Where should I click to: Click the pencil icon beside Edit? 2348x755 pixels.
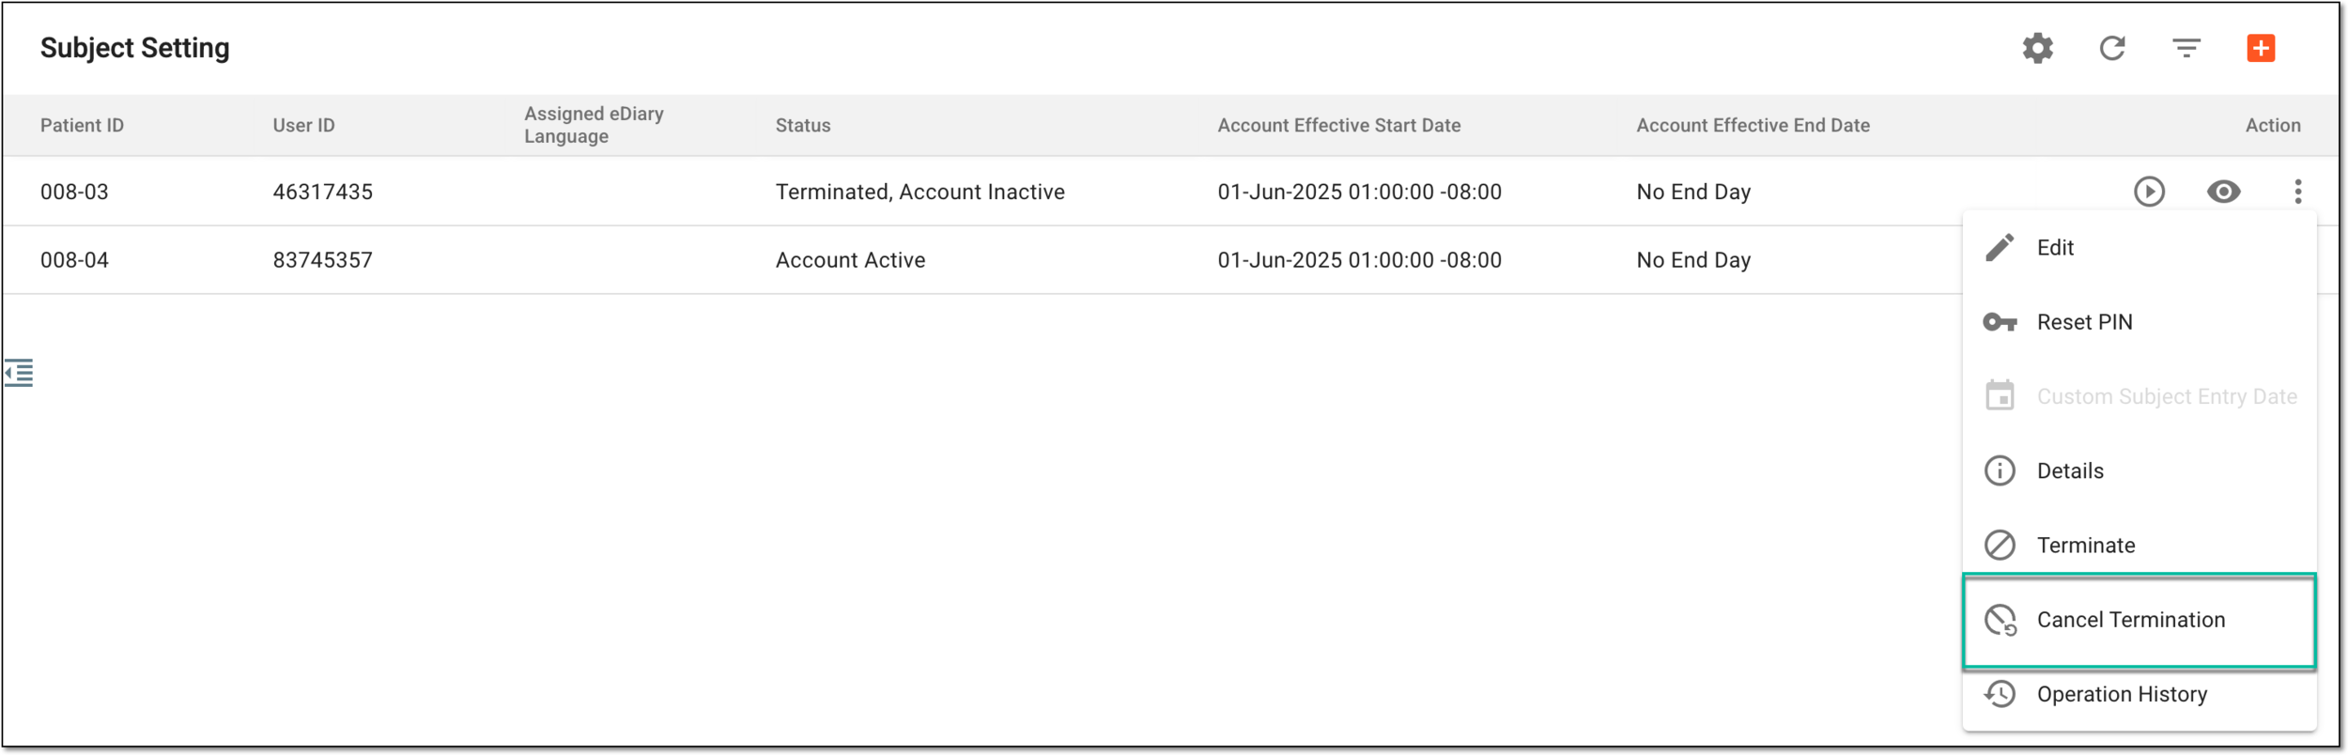(2000, 248)
